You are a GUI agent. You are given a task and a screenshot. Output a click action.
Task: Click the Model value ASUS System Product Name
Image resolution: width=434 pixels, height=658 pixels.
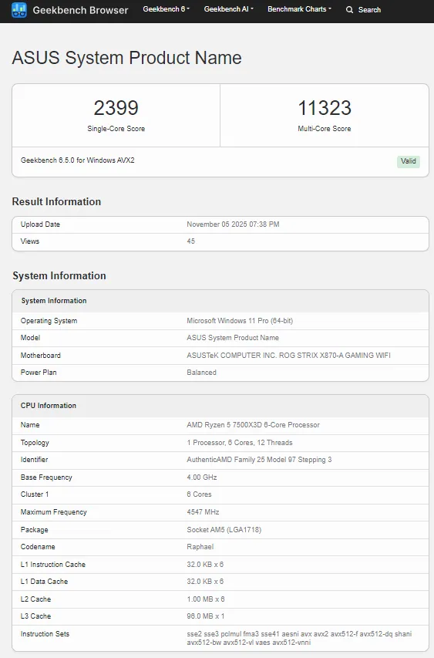click(x=233, y=338)
